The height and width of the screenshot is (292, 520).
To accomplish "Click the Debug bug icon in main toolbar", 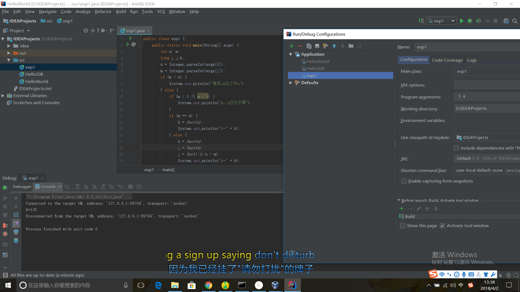I will [x=470, y=21].
